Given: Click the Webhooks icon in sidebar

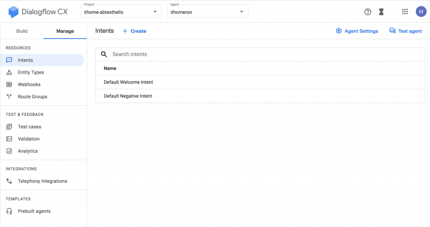Looking at the screenshot, I should tap(9, 84).
